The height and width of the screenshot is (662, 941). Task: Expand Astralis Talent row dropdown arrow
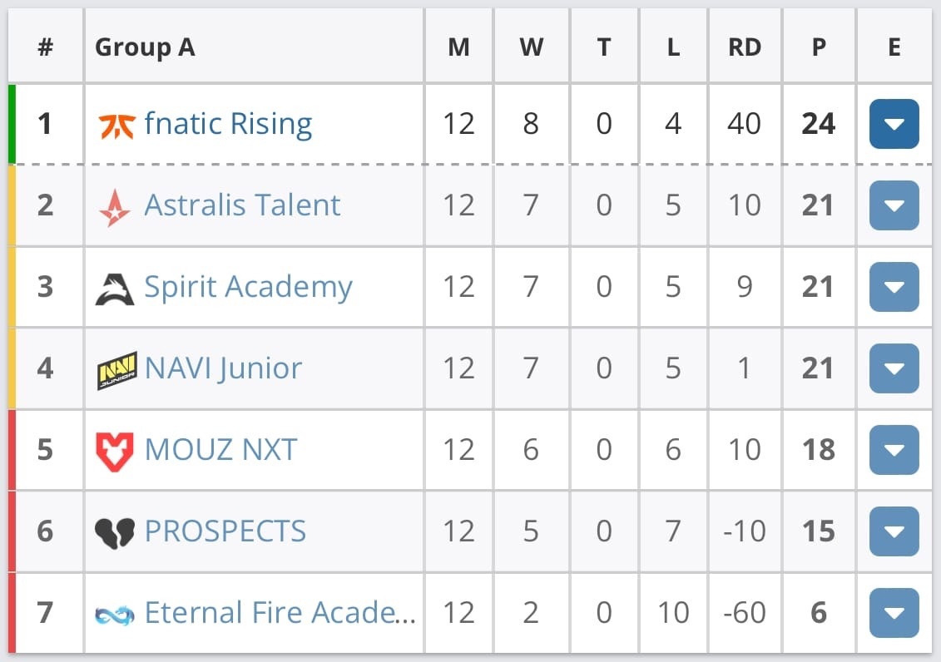[x=894, y=205]
